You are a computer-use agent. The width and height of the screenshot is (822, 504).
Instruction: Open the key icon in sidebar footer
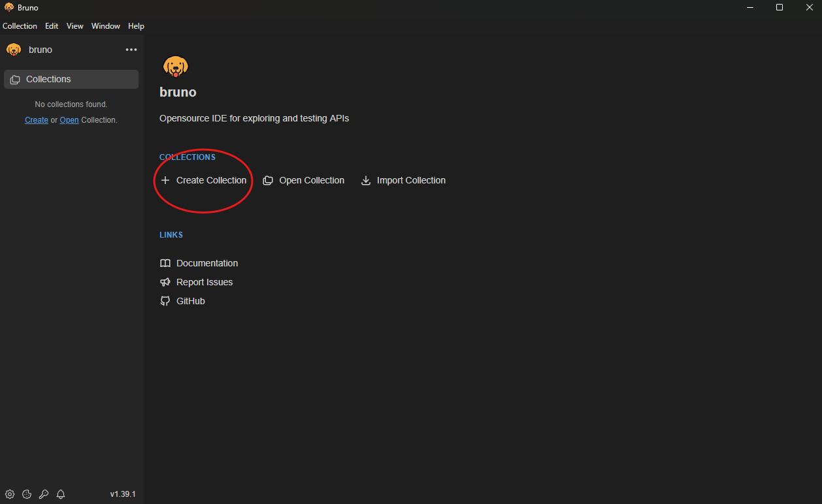pyautogui.click(x=44, y=494)
